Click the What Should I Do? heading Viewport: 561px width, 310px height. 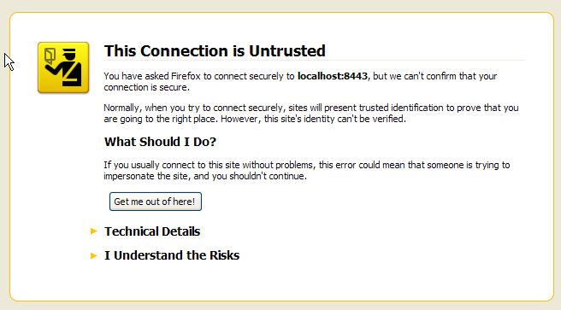[160, 142]
